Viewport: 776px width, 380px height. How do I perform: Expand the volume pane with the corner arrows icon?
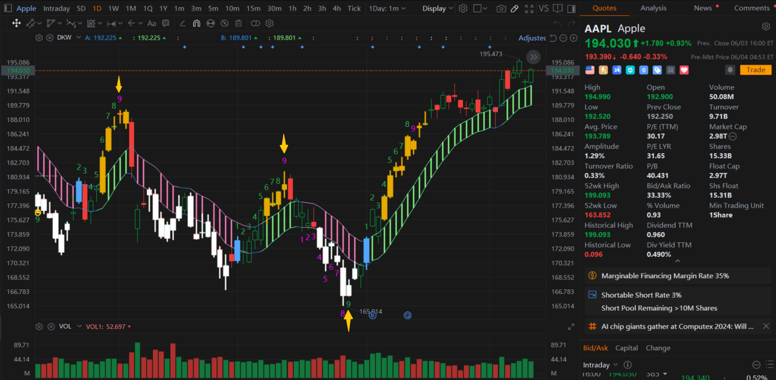(571, 327)
